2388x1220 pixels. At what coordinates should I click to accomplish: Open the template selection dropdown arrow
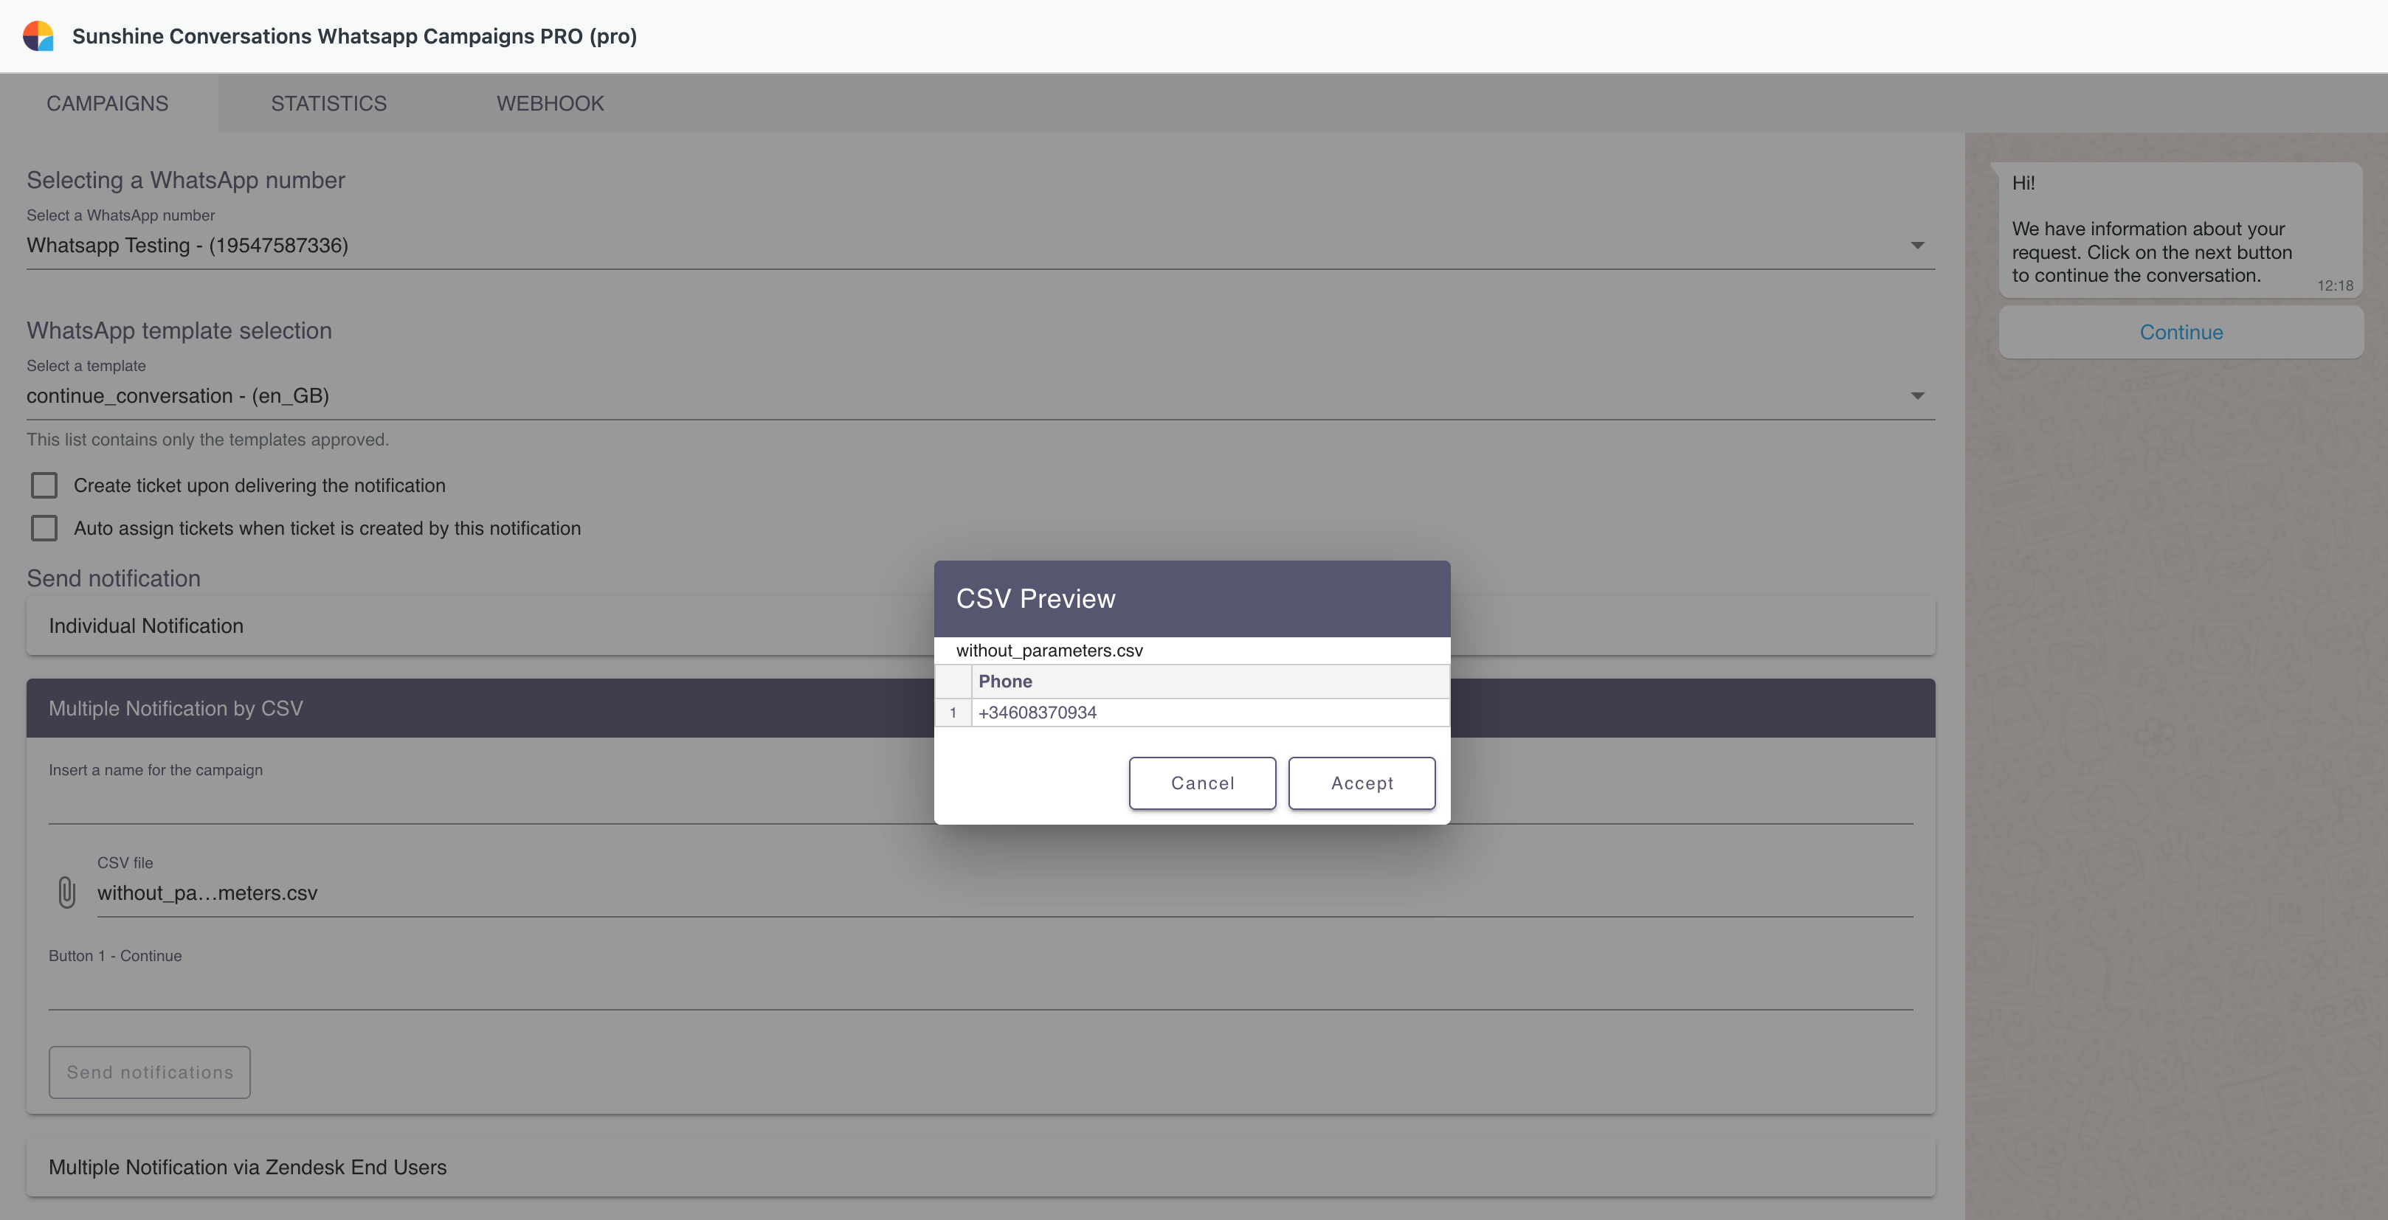tap(1917, 397)
